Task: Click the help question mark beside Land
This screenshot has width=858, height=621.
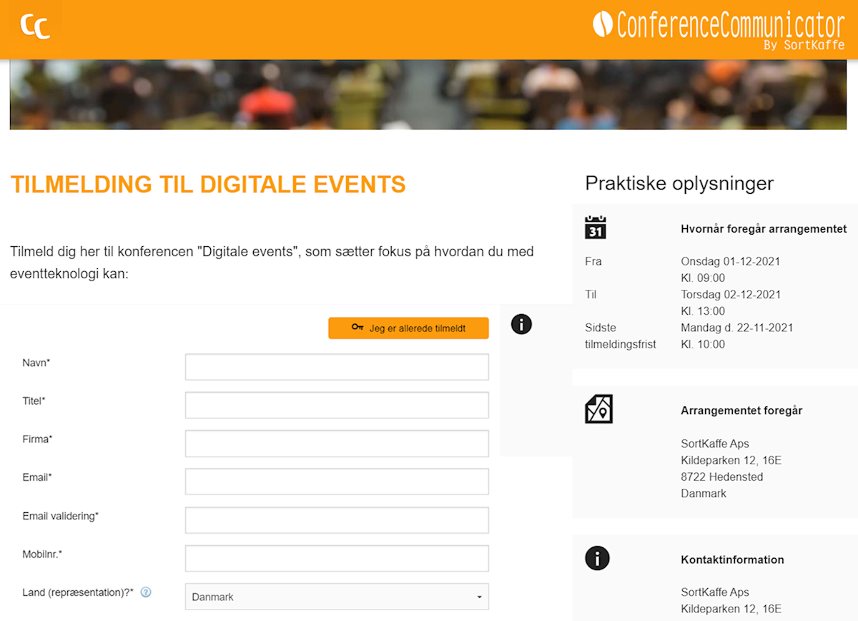Action: click(146, 592)
